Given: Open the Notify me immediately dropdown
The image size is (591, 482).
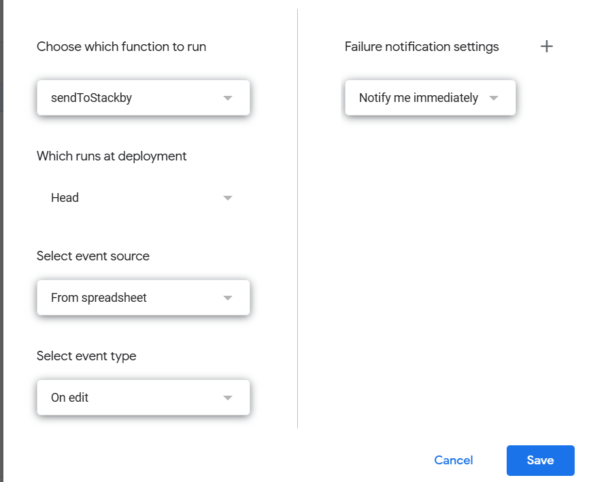Looking at the screenshot, I should tap(430, 98).
